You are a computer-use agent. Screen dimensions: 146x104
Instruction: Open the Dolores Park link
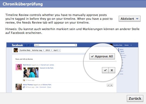pyautogui.click(x=47, y=84)
